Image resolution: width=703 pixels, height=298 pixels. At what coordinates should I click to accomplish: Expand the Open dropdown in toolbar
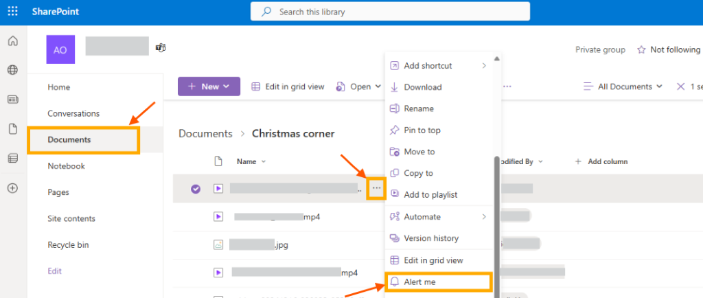(378, 87)
